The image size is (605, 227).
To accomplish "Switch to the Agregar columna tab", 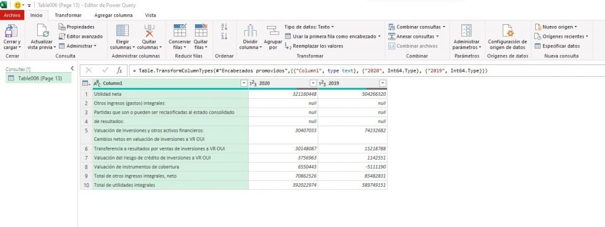I will (x=113, y=15).
